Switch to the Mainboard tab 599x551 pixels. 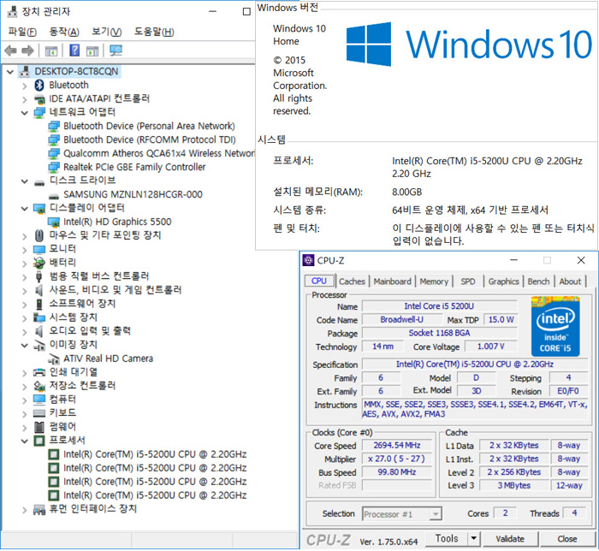[392, 281]
